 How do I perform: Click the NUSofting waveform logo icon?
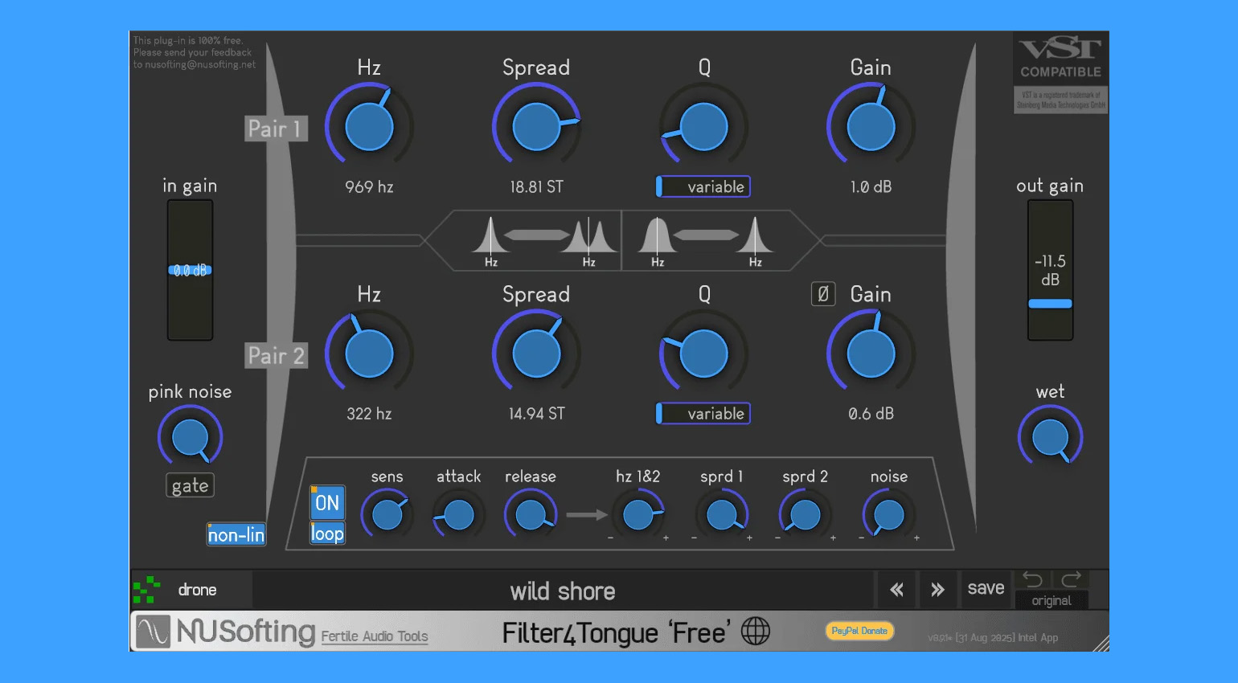click(x=153, y=632)
